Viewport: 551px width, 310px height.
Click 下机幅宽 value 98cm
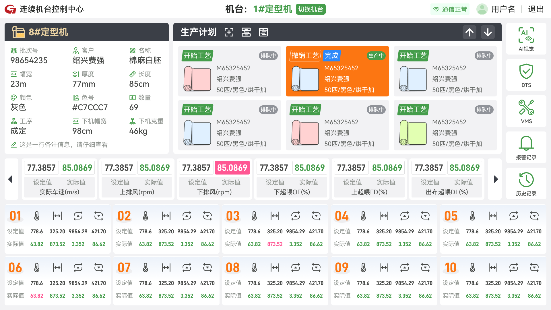point(82,131)
